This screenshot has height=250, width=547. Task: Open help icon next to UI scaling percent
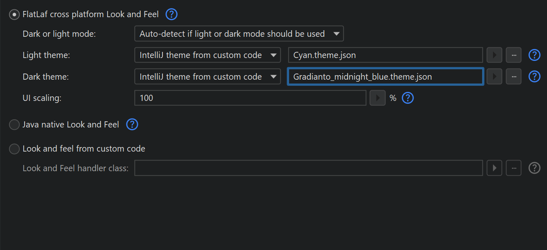[x=408, y=98]
